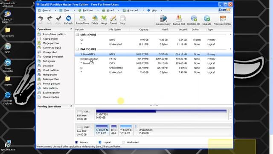The width and height of the screenshot is (273, 154).
Task: Refresh the disk list
Action: point(68,20)
